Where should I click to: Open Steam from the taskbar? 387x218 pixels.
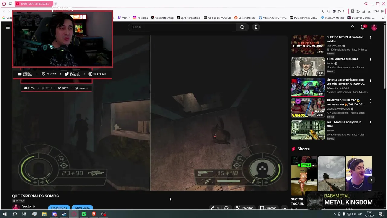point(64,214)
